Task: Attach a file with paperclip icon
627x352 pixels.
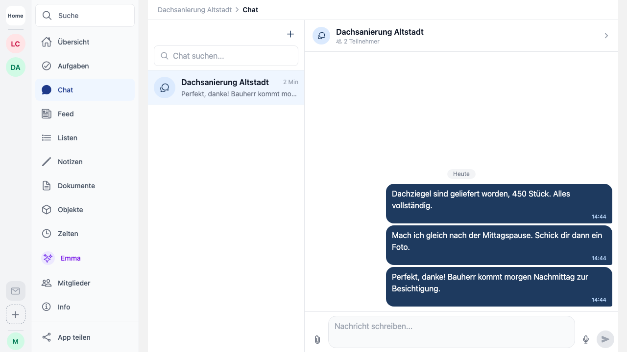Action: point(317,339)
